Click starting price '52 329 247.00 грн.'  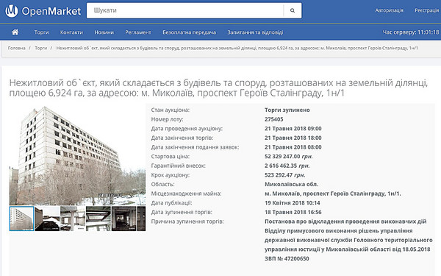(x=289, y=156)
